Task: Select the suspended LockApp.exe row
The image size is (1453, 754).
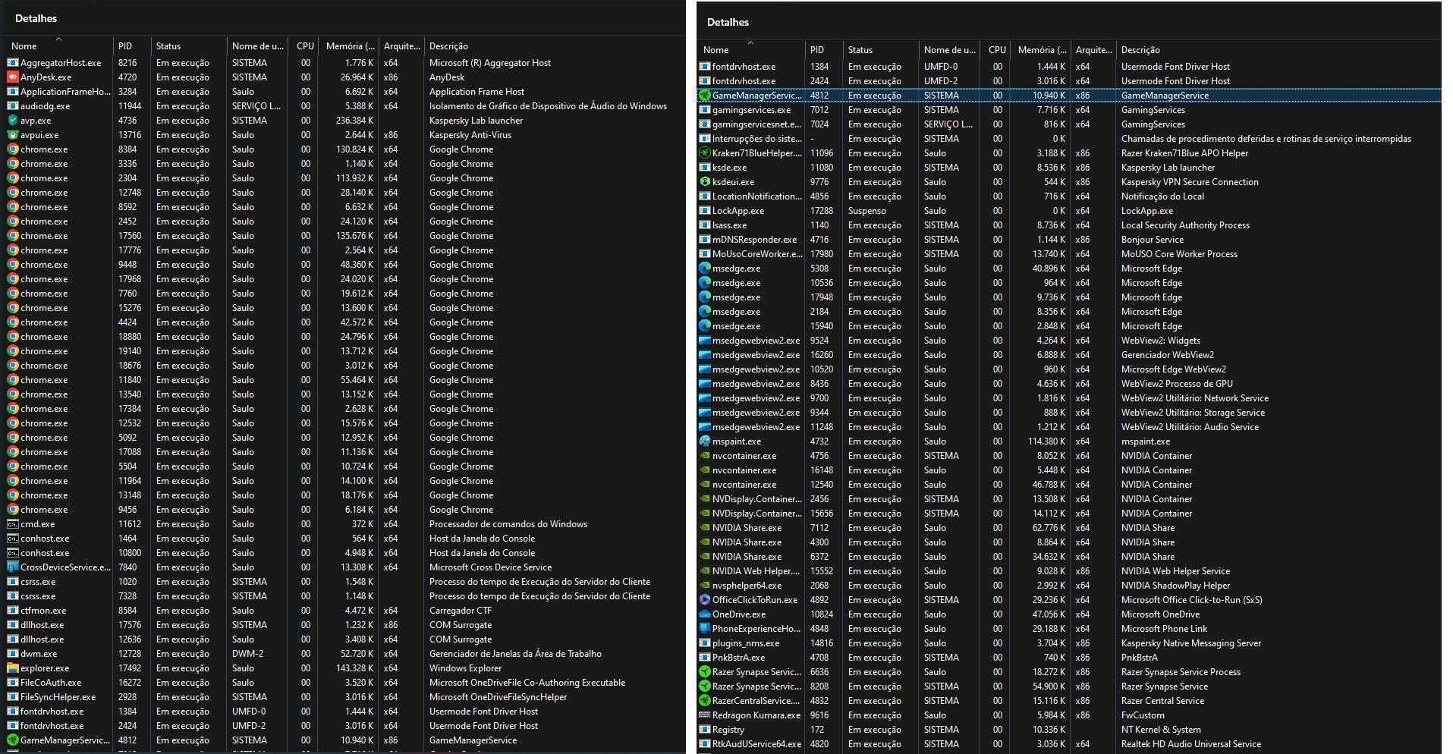Action: [1069, 211]
